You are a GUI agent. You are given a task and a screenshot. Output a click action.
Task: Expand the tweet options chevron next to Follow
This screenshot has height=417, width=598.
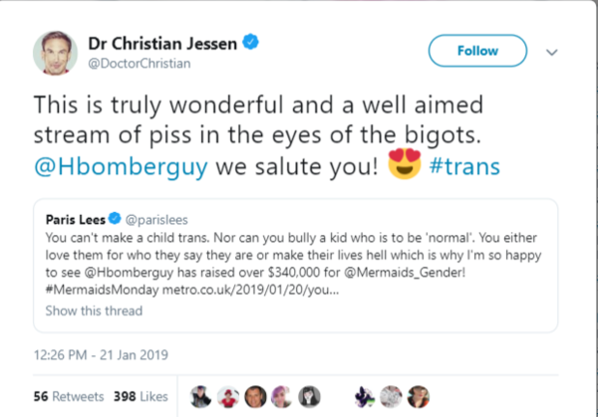click(x=554, y=51)
